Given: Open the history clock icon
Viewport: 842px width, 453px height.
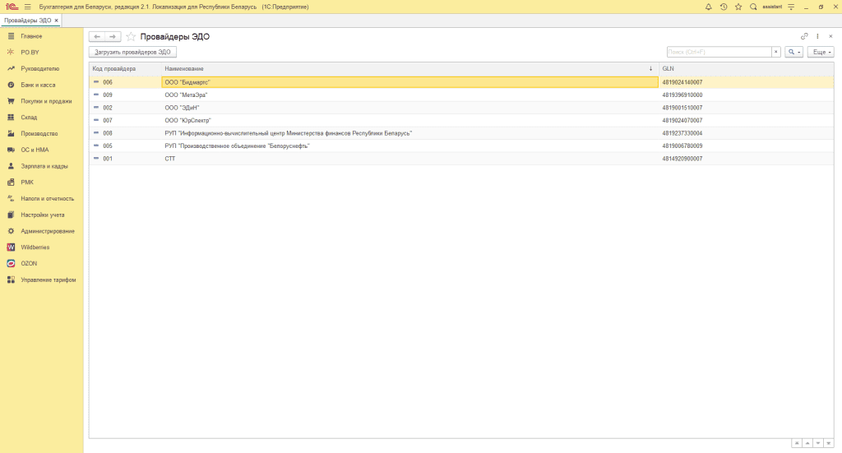Looking at the screenshot, I should click(724, 7).
